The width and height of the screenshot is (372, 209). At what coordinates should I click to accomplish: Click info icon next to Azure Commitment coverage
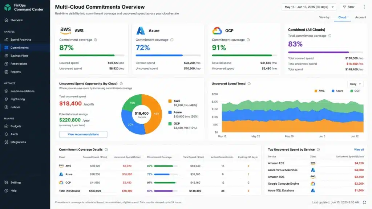[x=172, y=40]
